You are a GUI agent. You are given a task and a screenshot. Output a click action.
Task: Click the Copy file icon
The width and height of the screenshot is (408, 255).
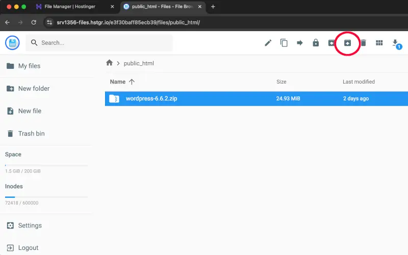point(284,43)
